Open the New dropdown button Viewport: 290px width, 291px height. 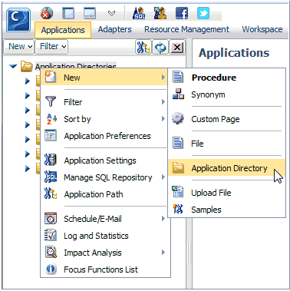click(19, 47)
